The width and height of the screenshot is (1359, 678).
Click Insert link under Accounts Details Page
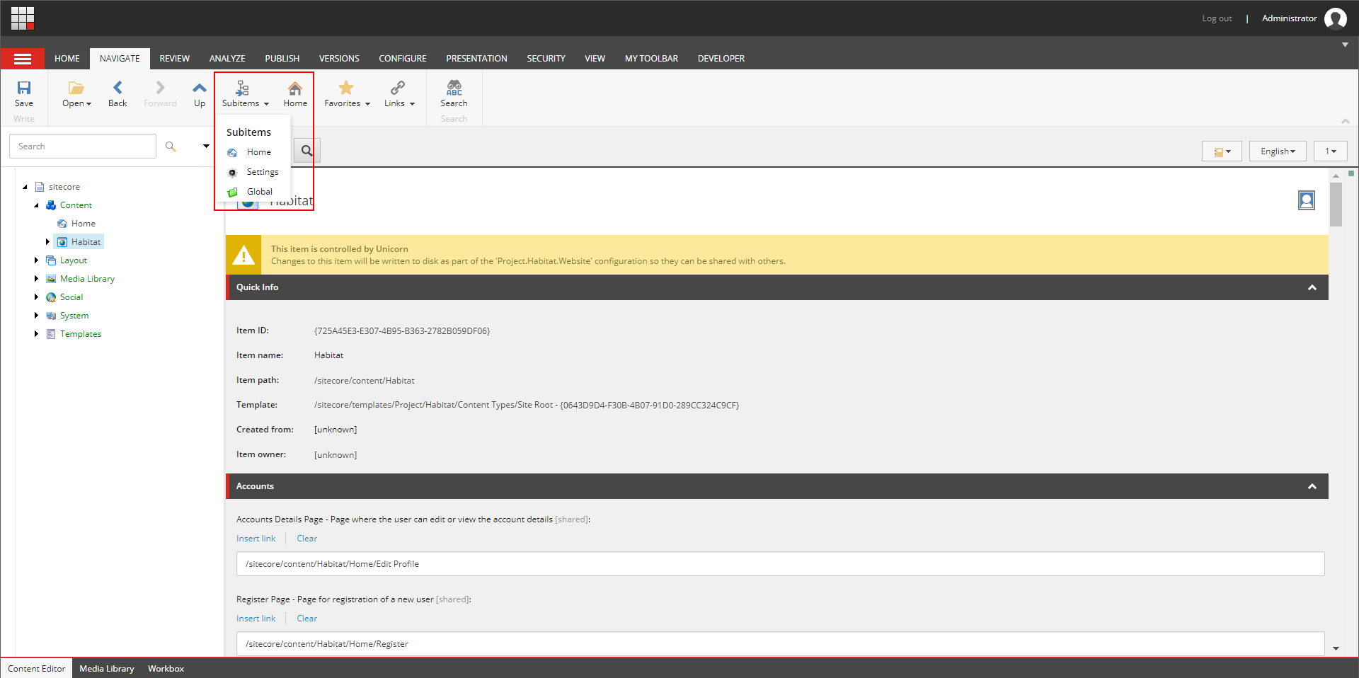click(x=256, y=539)
